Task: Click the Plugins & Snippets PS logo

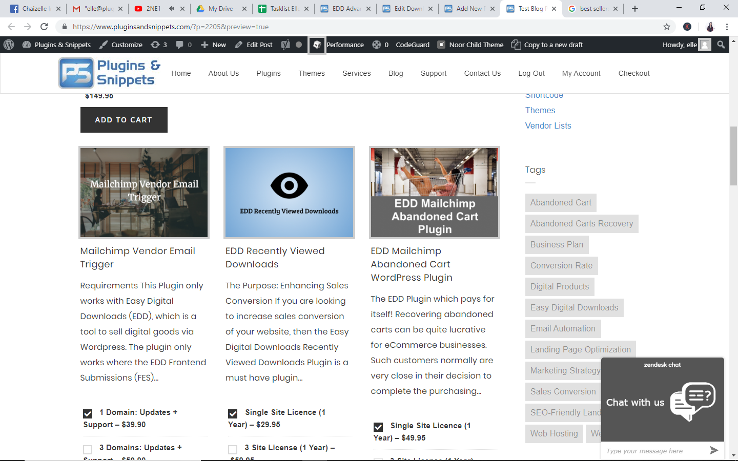Action: [x=110, y=73]
